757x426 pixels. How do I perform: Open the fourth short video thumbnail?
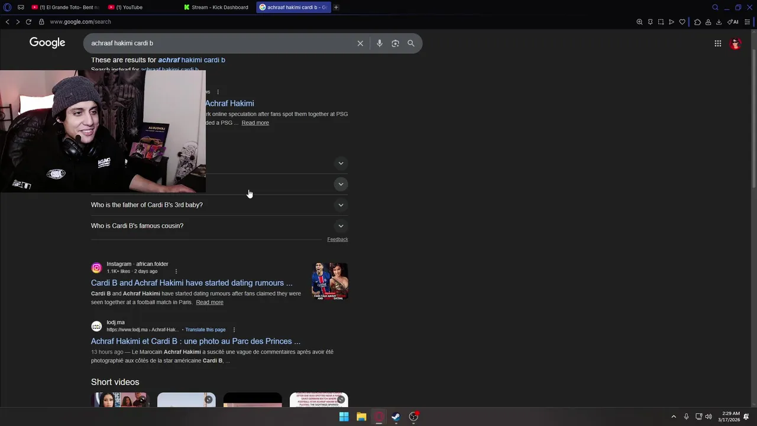(x=319, y=400)
